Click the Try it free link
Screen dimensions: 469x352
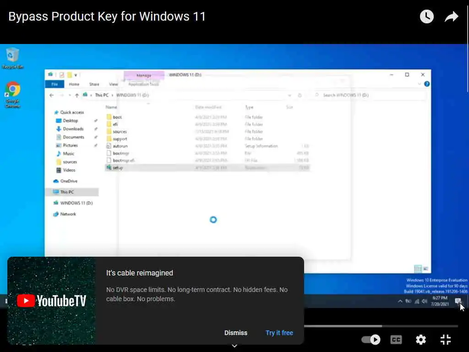tap(279, 333)
